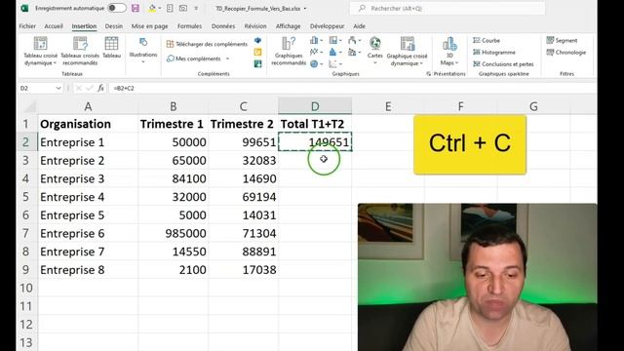This screenshot has height=351, width=624.
Task: Click the Rechercher search box
Action: pos(448,8)
